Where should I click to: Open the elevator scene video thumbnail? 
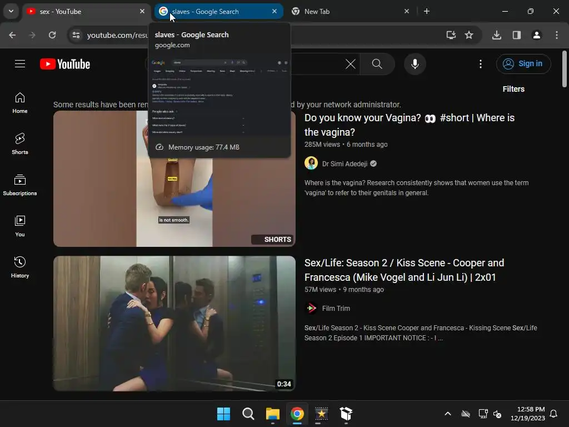(x=174, y=324)
